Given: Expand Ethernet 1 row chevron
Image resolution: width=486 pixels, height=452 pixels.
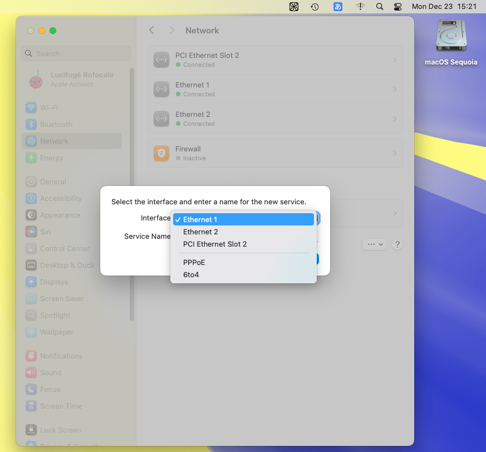Looking at the screenshot, I should pos(395,89).
